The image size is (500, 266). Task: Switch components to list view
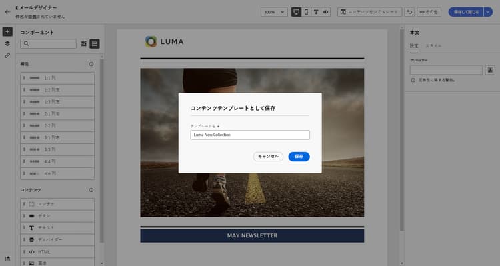[x=95, y=44]
